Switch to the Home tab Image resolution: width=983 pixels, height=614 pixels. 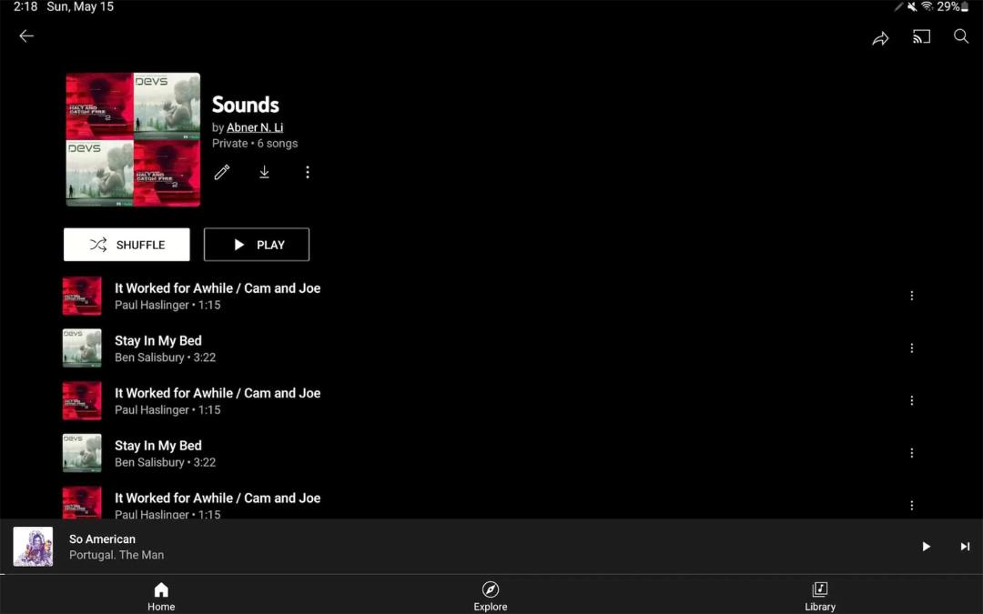click(x=161, y=596)
